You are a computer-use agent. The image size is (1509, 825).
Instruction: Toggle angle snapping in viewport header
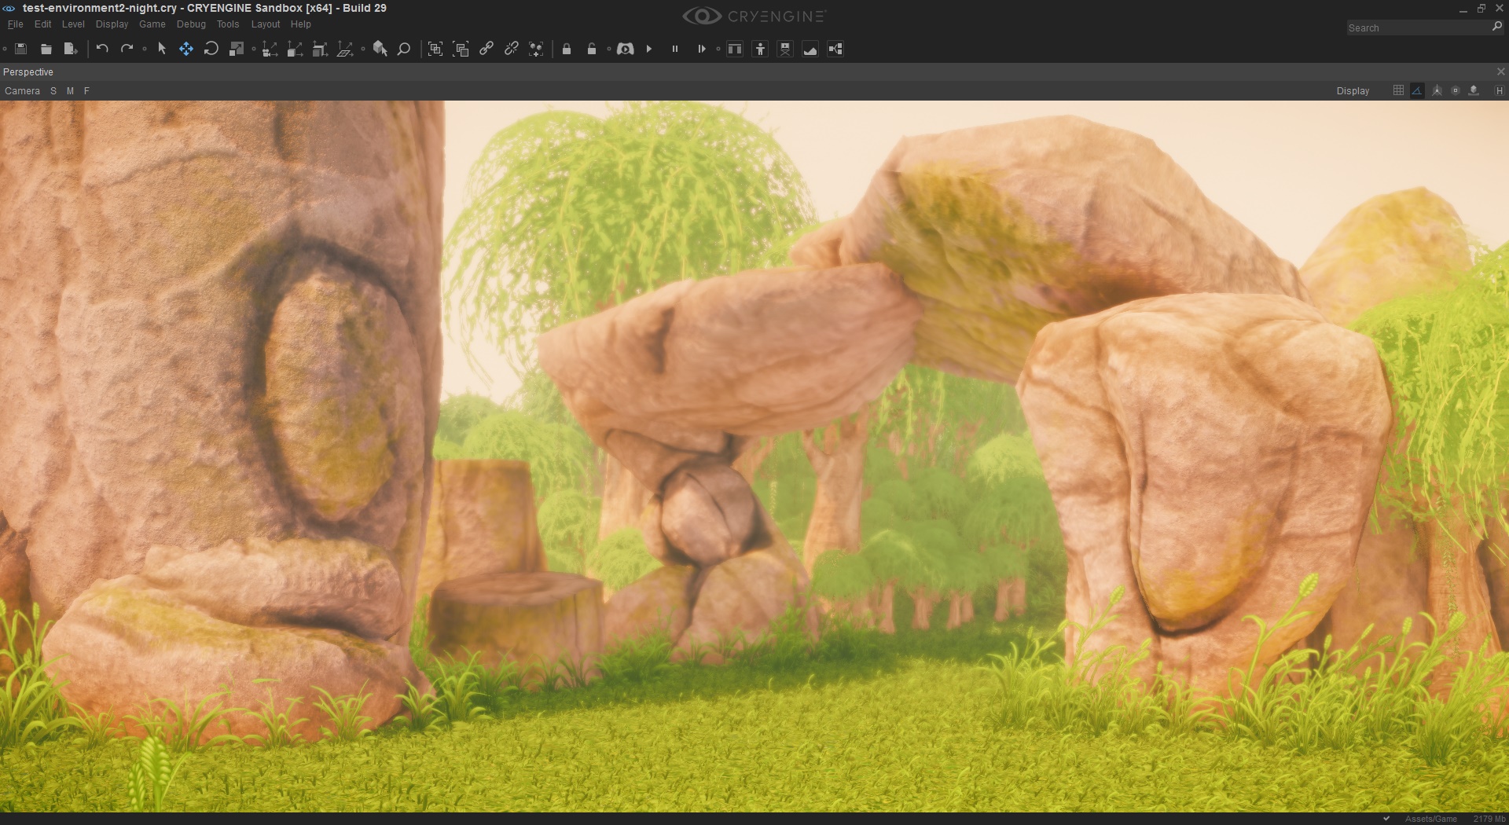[1417, 90]
